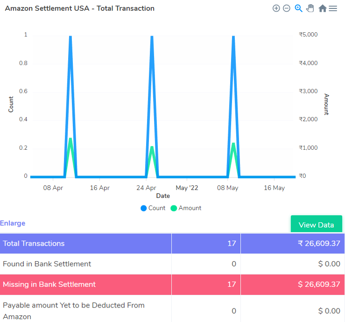Toggle the Amount series legend
The height and width of the screenshot is (322, 345).
(x=186, y=208)
